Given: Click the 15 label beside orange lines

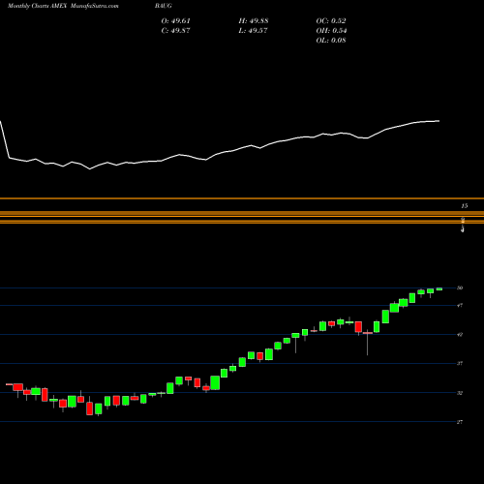Looking at the screenshot, I should coord(465,206).
